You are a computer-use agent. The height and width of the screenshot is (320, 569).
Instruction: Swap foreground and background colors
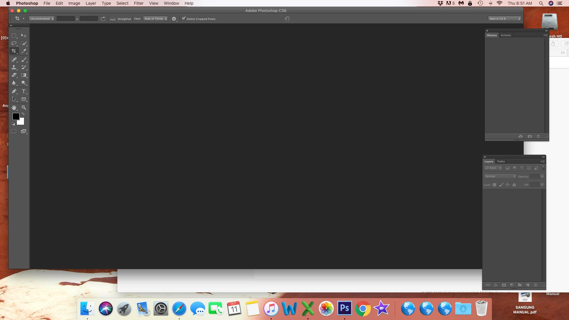[23, 114]
